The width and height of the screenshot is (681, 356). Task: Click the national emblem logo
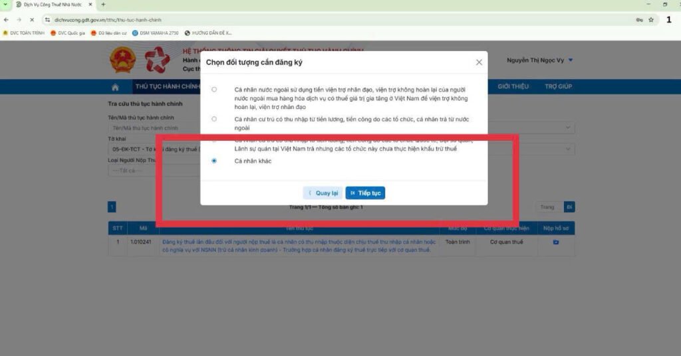tap(122, 60)
